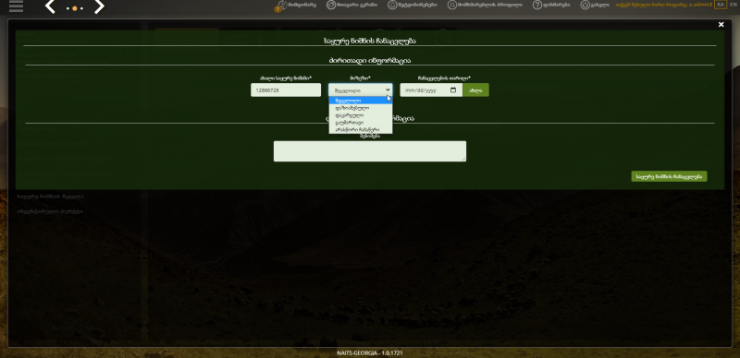This screenshot has height=358, width=740.
Task: Select the second option in the reason list
Action: pyautogui.click(x=361, y=108)
